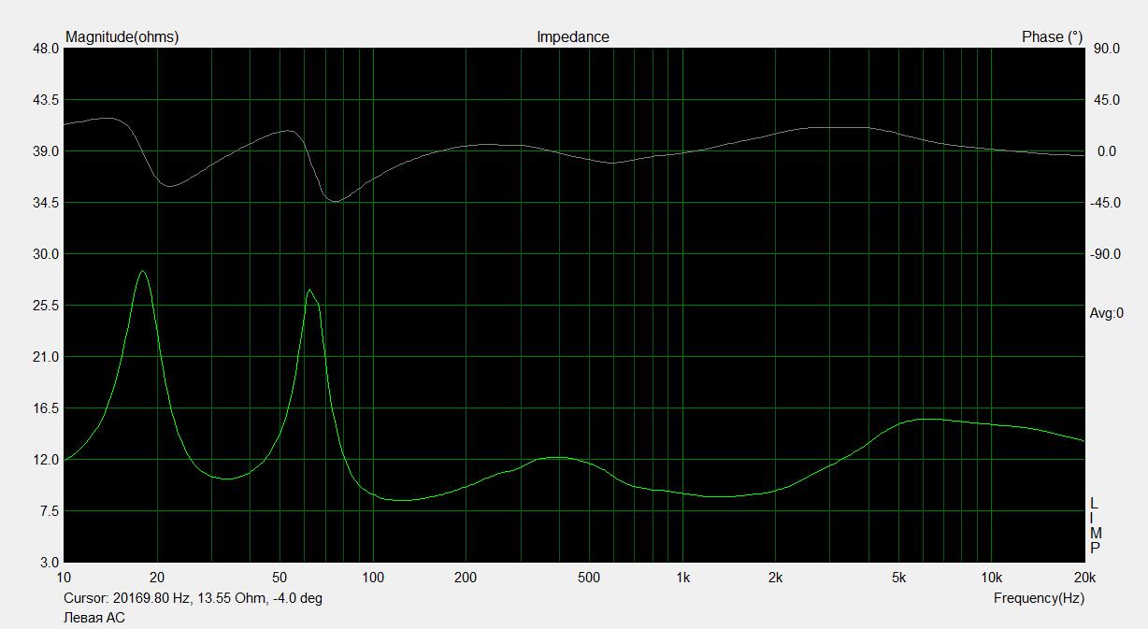Viewport: 1148px width, 629px height.
Task: Click the 3.0 magnitude scale value
Action: [50, 563]
